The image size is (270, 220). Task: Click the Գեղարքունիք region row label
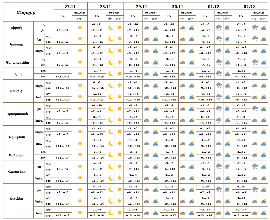coord(19,62)
